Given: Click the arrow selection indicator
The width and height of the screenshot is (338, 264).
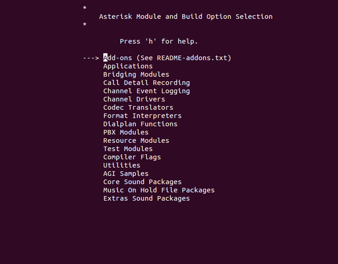Looking at the screenshot, I should pyautogui.click(x=91, y=58).
